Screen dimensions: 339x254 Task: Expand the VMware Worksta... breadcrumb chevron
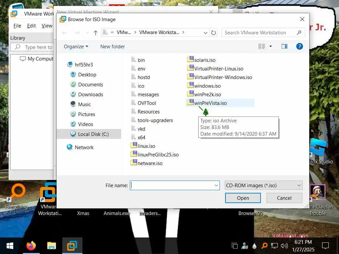point(183,32)
